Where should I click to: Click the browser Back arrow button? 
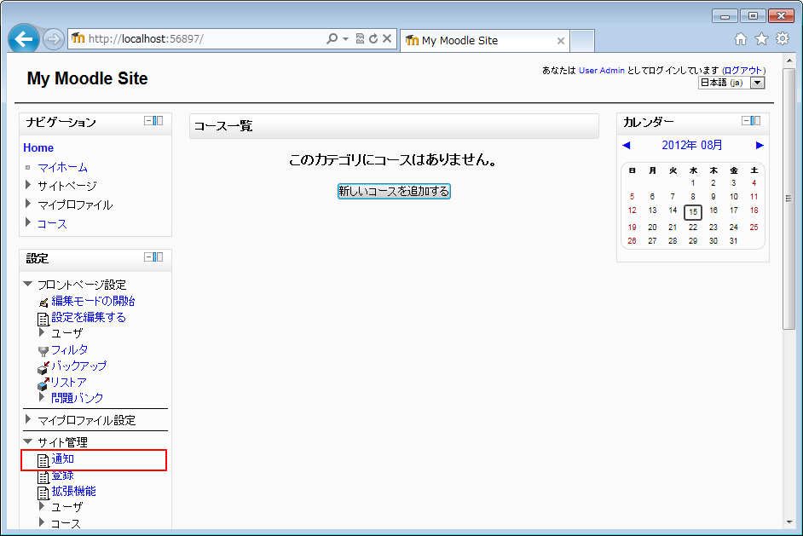[24, 39]
